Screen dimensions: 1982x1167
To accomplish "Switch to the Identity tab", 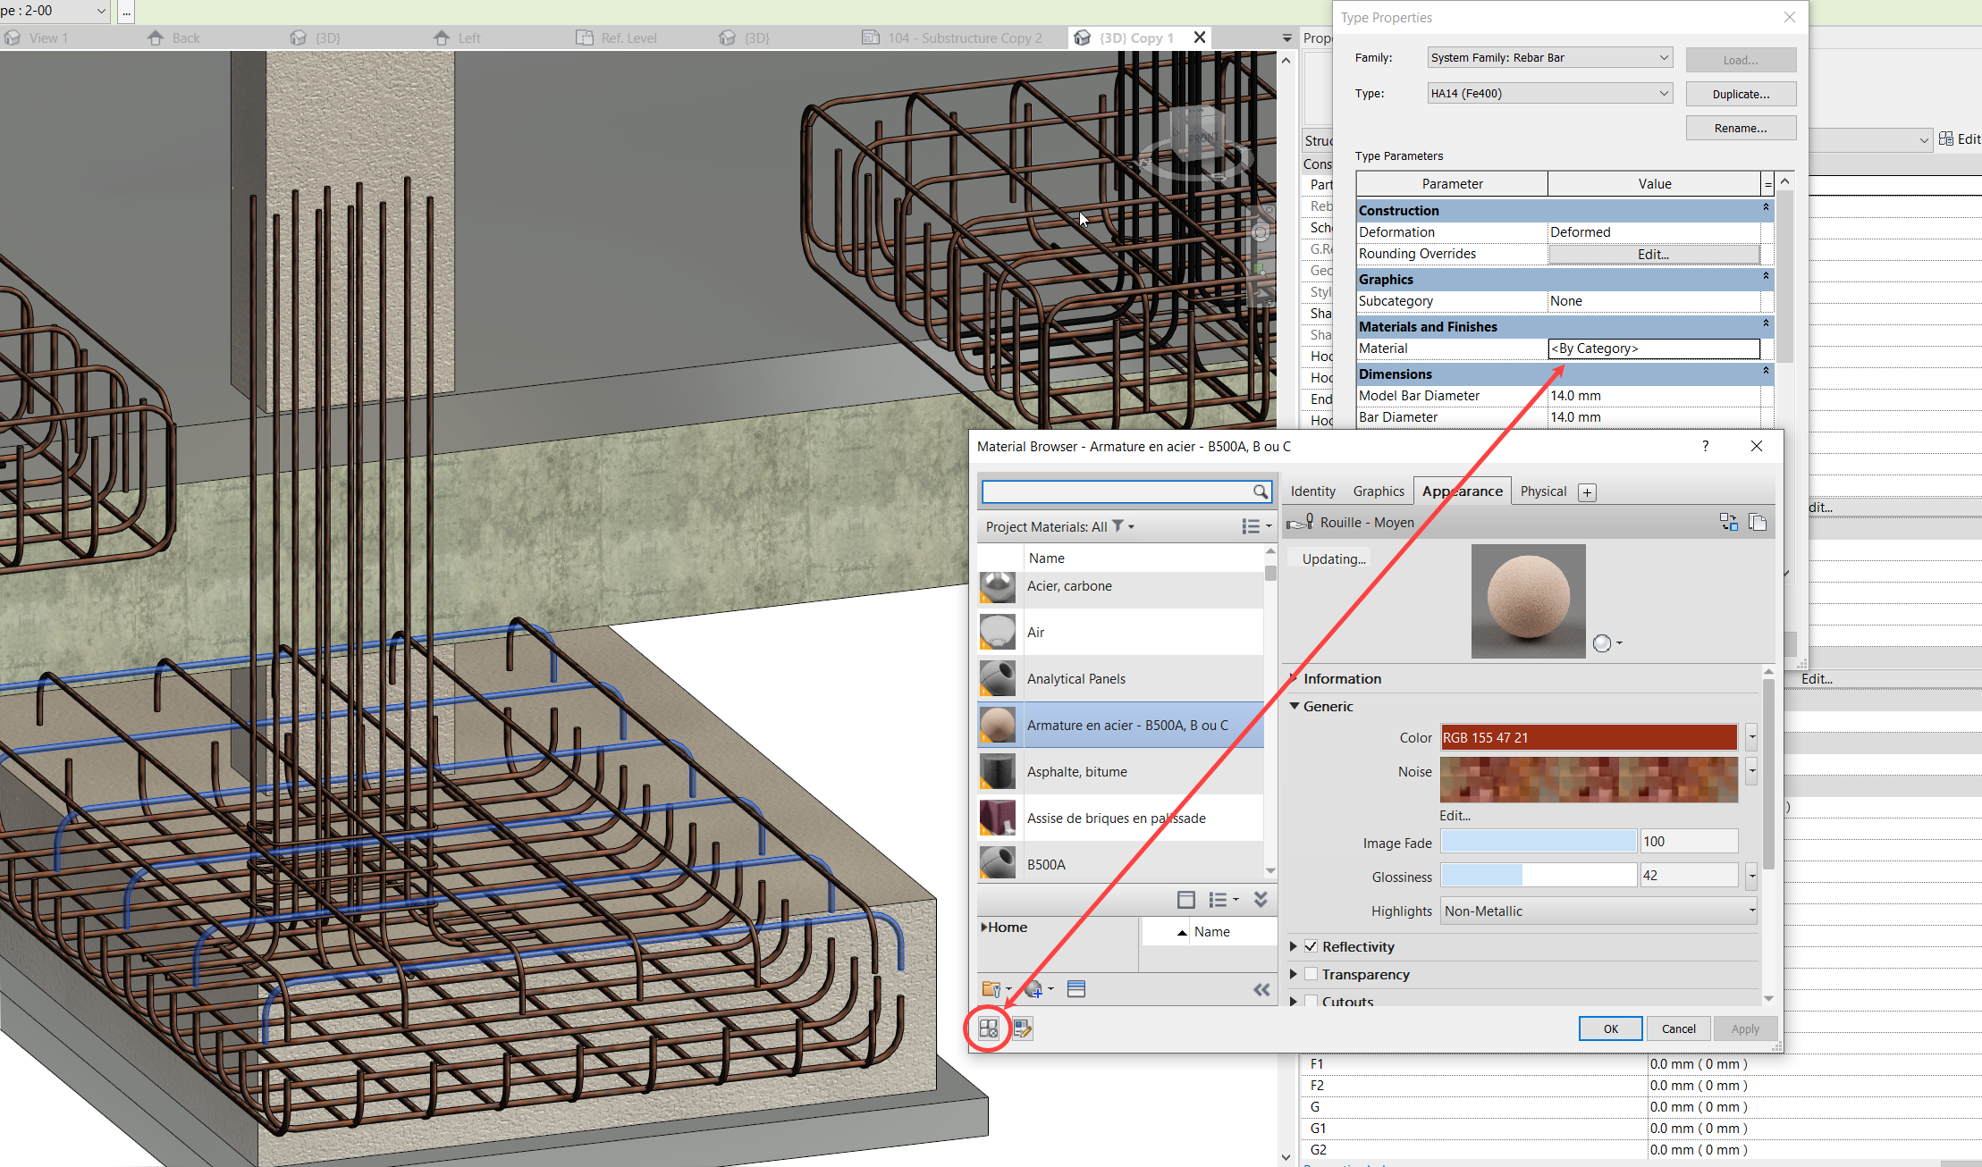I will (1312, 491).
